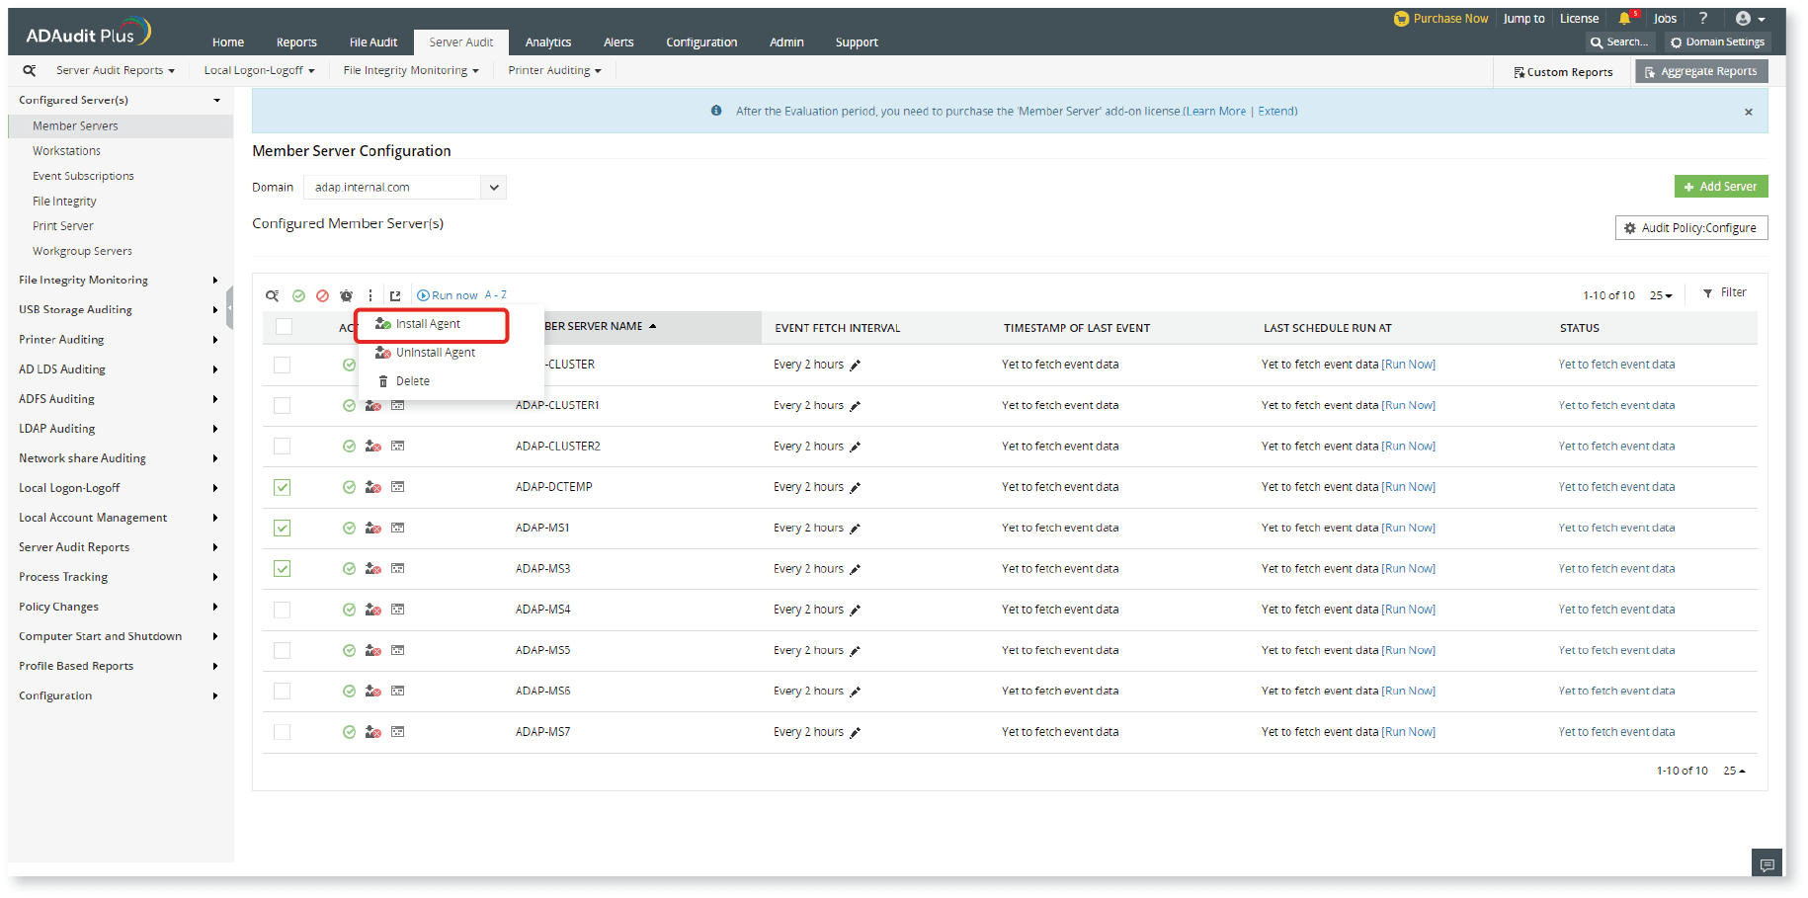Choose Uninstall Agent in the popup menu
1808x898 pixels.
click(435, 353)
